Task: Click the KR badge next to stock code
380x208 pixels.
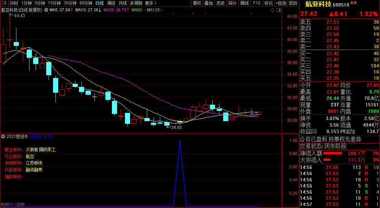Action: click(x=354, y=3)
